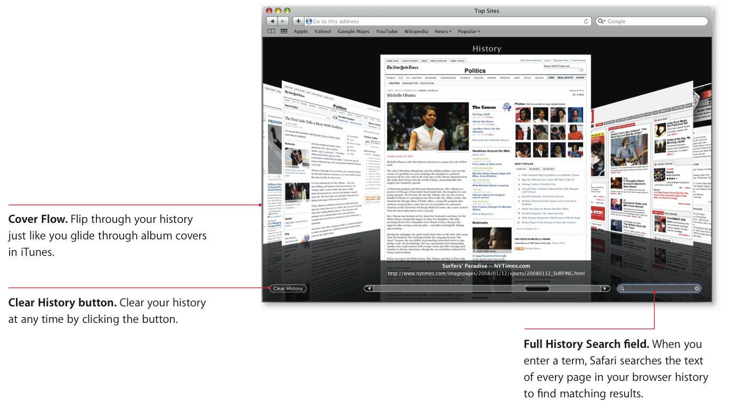Click the New York Times logo

pyautogui.click(x=403, y=68)
